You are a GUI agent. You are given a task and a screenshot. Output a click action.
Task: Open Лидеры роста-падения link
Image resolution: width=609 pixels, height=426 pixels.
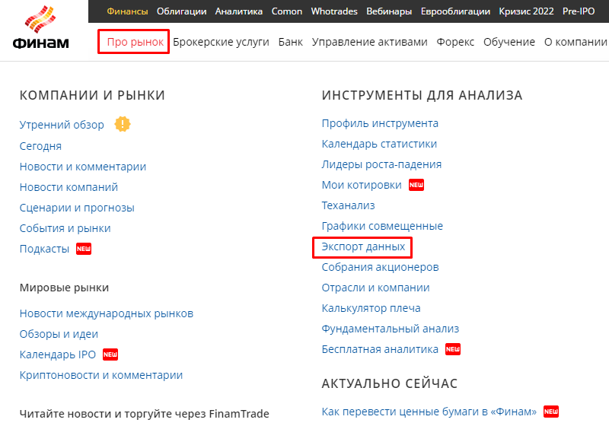pyautogui.click(x=381, y=164)
